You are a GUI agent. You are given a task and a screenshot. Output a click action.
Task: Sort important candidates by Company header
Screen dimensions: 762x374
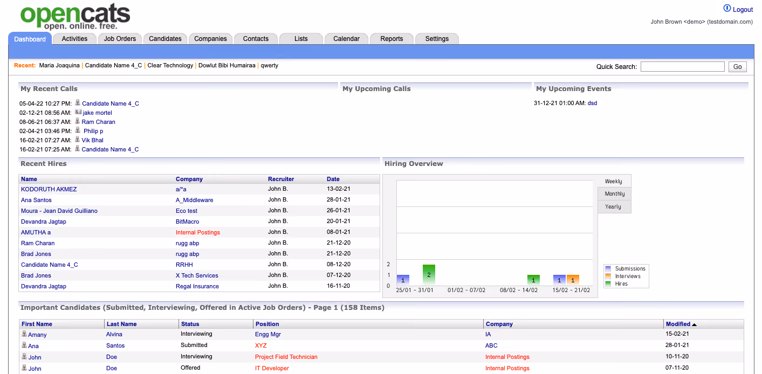pyautogui.click(x=499, y=324)
